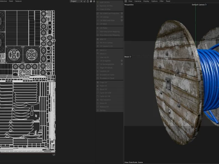The image size is (219, 164).
Task: Click the Boundary to Quad icon
Action: 98,78
